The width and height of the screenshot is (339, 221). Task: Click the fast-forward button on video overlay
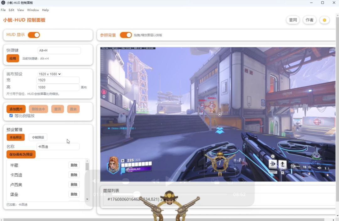[183, 181]
